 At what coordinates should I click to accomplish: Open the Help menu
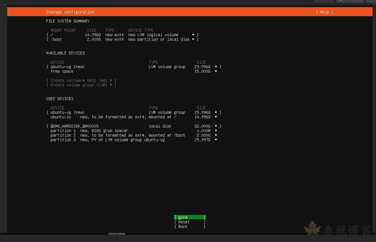coord(325,12)
